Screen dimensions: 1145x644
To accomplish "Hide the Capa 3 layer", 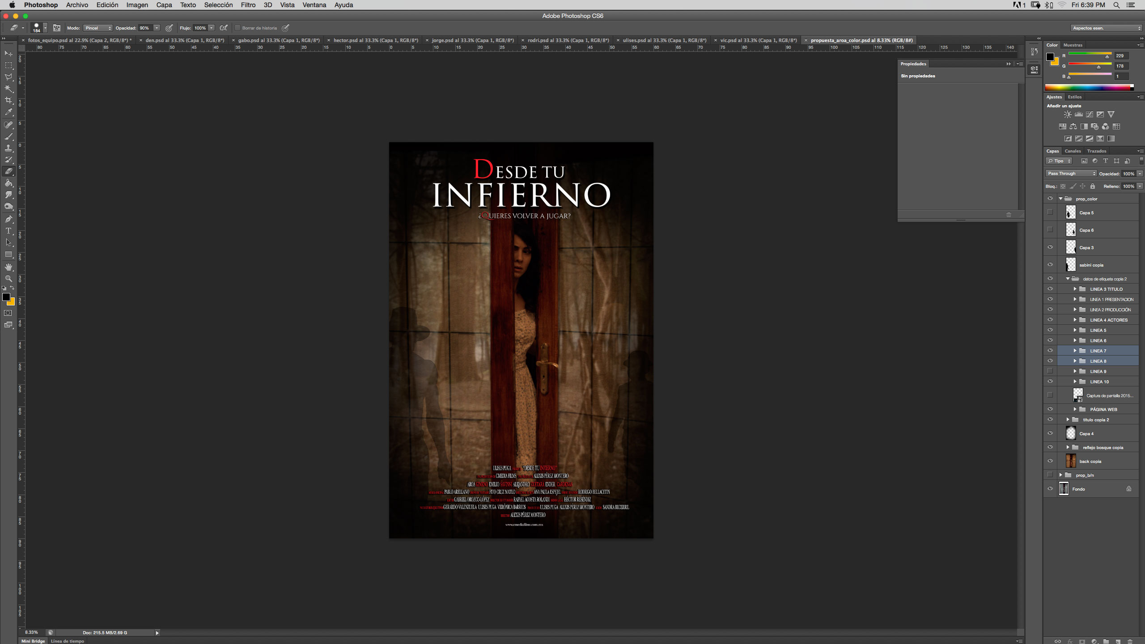I will [x=1050, y=247].
